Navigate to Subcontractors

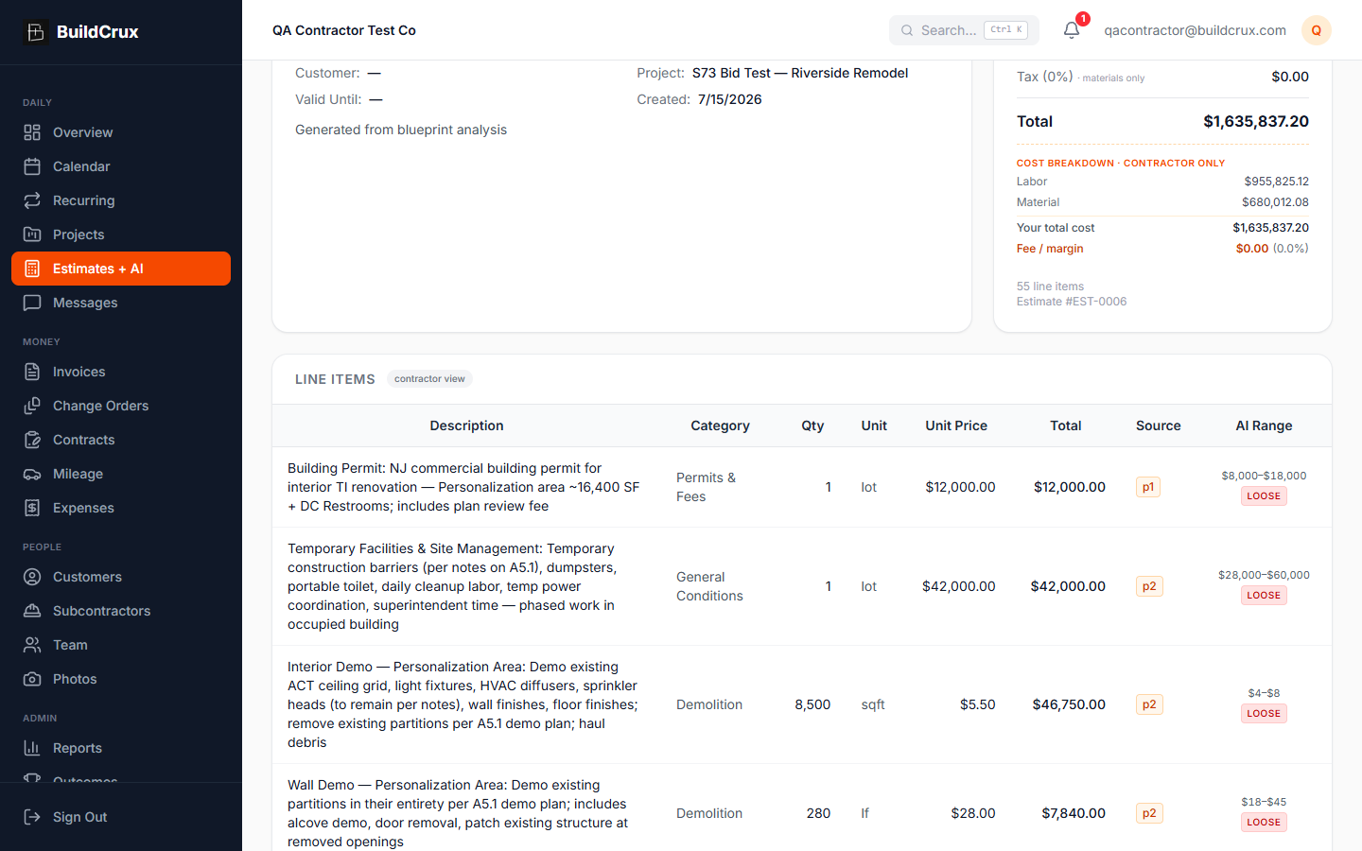pyautogui.click(x=121, y=611)
